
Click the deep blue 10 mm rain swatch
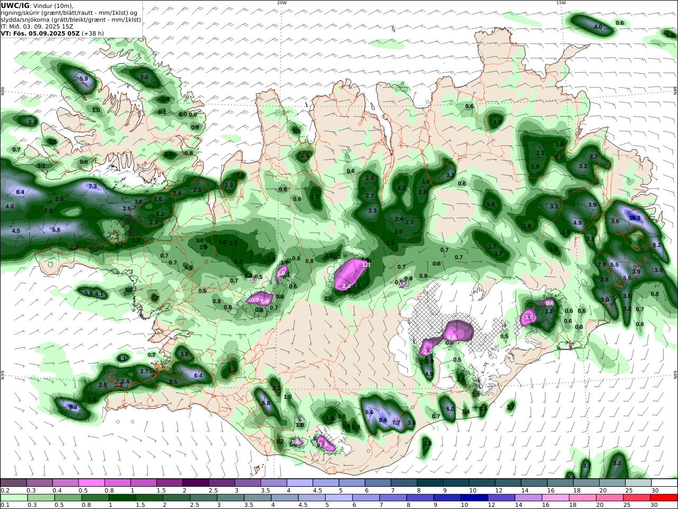pos(474,497)
